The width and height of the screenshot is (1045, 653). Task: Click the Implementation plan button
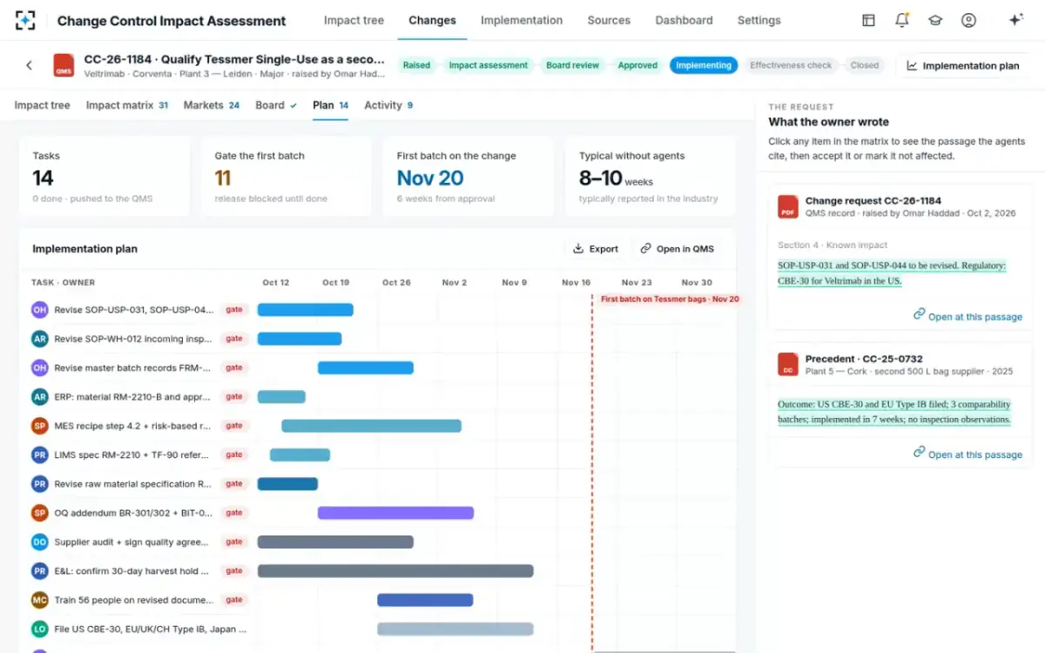pyautogui.click(x=962, y=65)
